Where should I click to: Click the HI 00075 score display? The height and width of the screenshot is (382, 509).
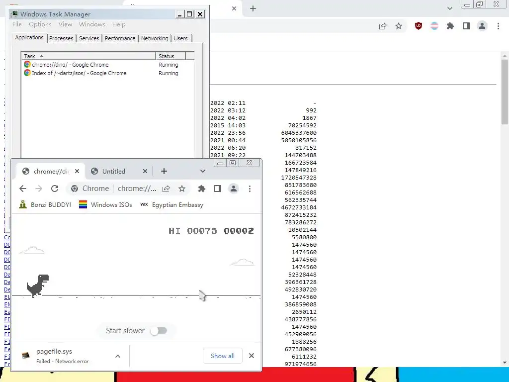pyautogui.click(x=192, y=231)
